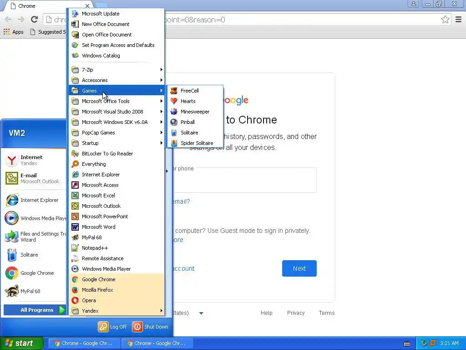Expand PopCap Games folder

click(116, 133)
